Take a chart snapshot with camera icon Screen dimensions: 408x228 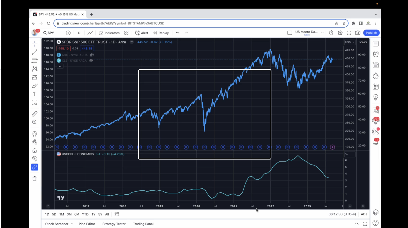coord(357,33)
